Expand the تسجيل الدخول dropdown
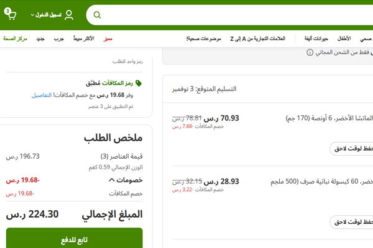 pyautogui.click(x=46, y=15)
